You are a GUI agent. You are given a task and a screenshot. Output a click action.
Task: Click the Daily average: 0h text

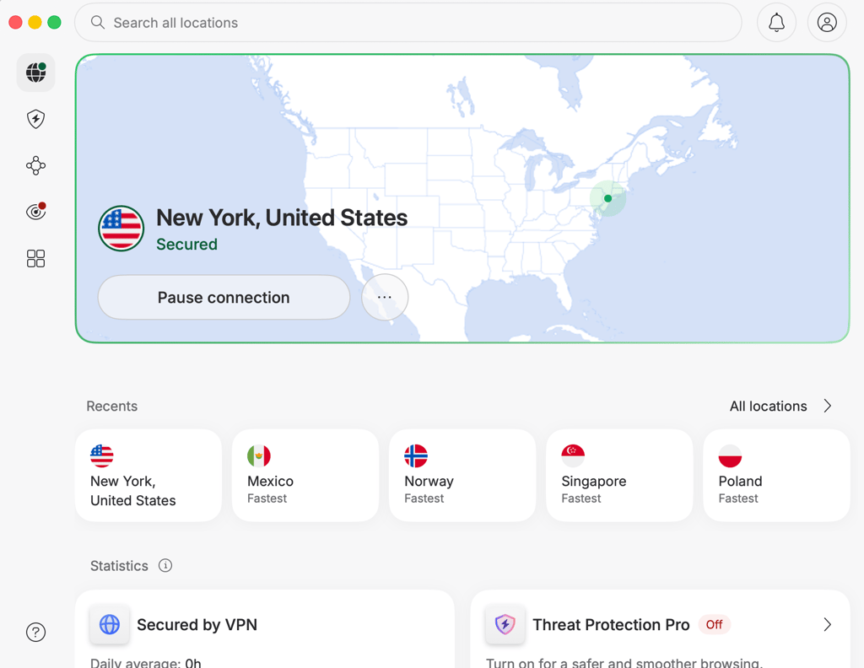(x=146, y=662)
